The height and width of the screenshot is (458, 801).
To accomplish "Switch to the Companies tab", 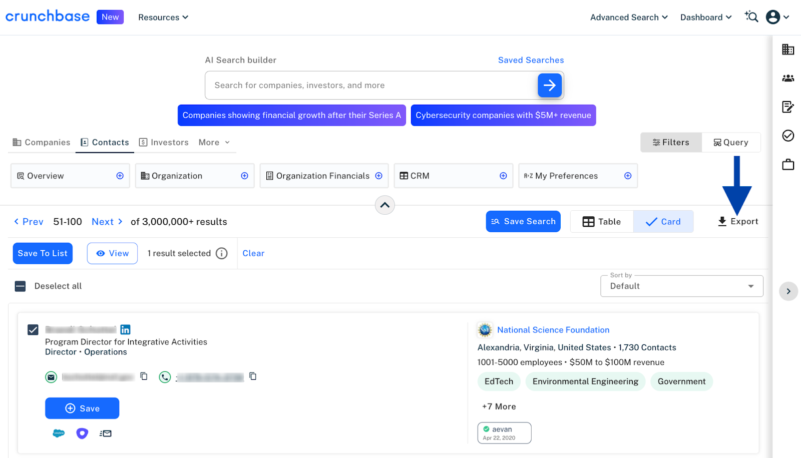I will pyautogui.click(x=42, y=142).
